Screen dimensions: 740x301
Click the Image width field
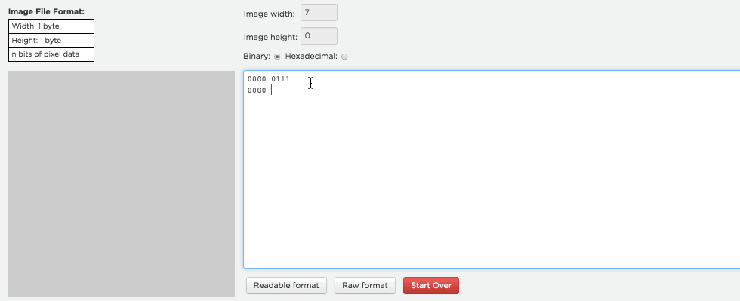click(x=319, y=13)
